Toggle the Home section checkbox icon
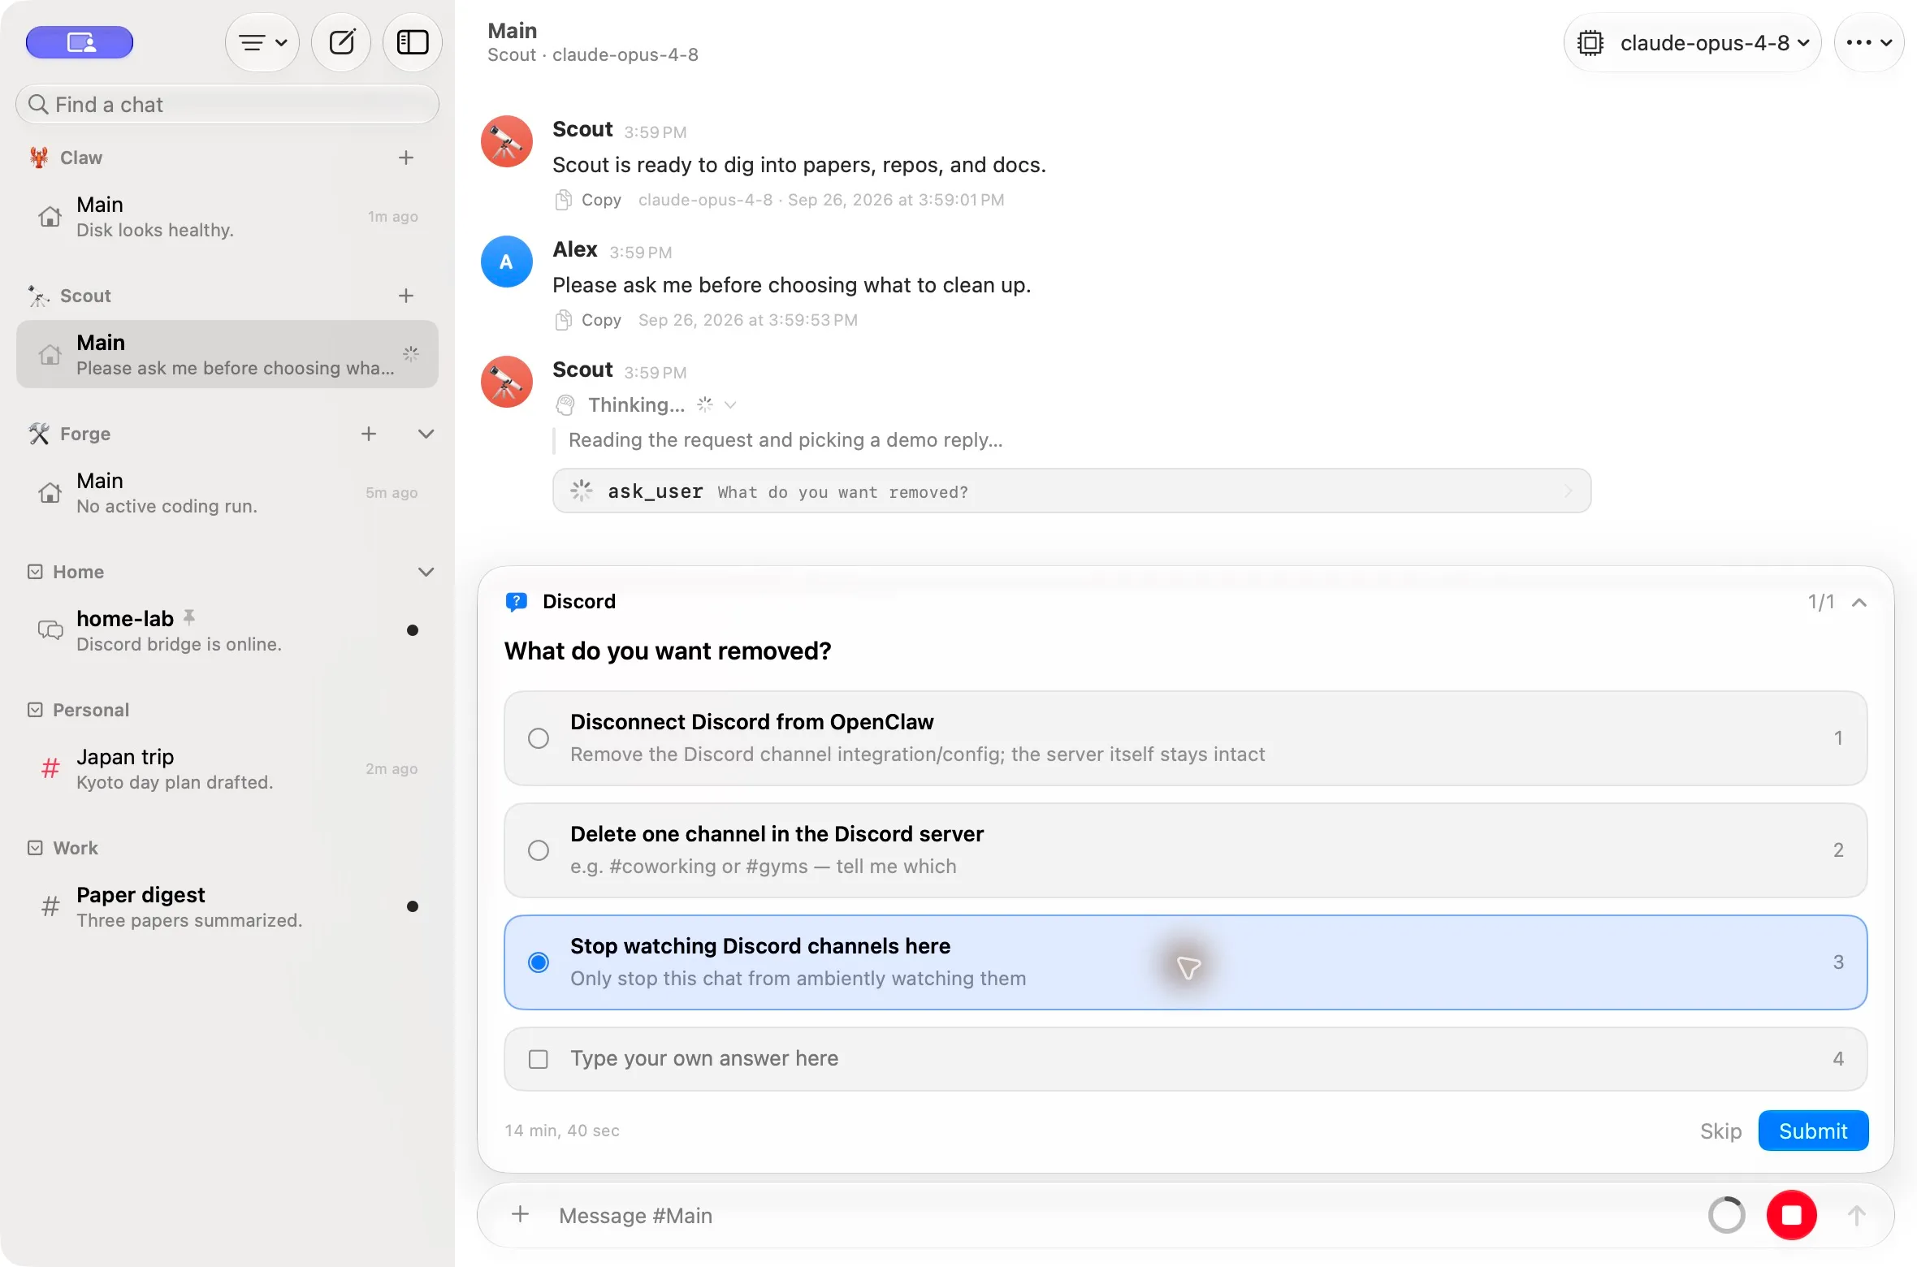The image size is (1917, 1267). click(35, 572)
